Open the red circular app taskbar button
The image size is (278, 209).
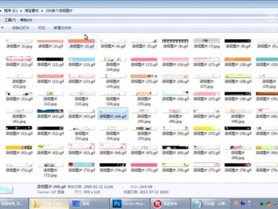[x=170, y=204]
